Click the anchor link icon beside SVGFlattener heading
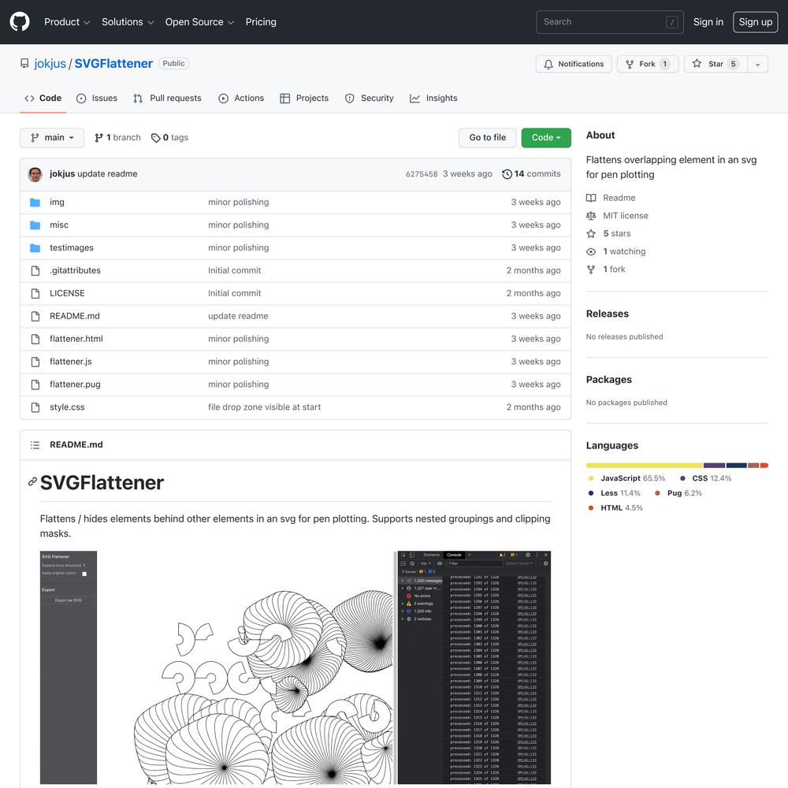Image resolution: width=788 pixels, height=788 pixels. (x=32, y=482)
